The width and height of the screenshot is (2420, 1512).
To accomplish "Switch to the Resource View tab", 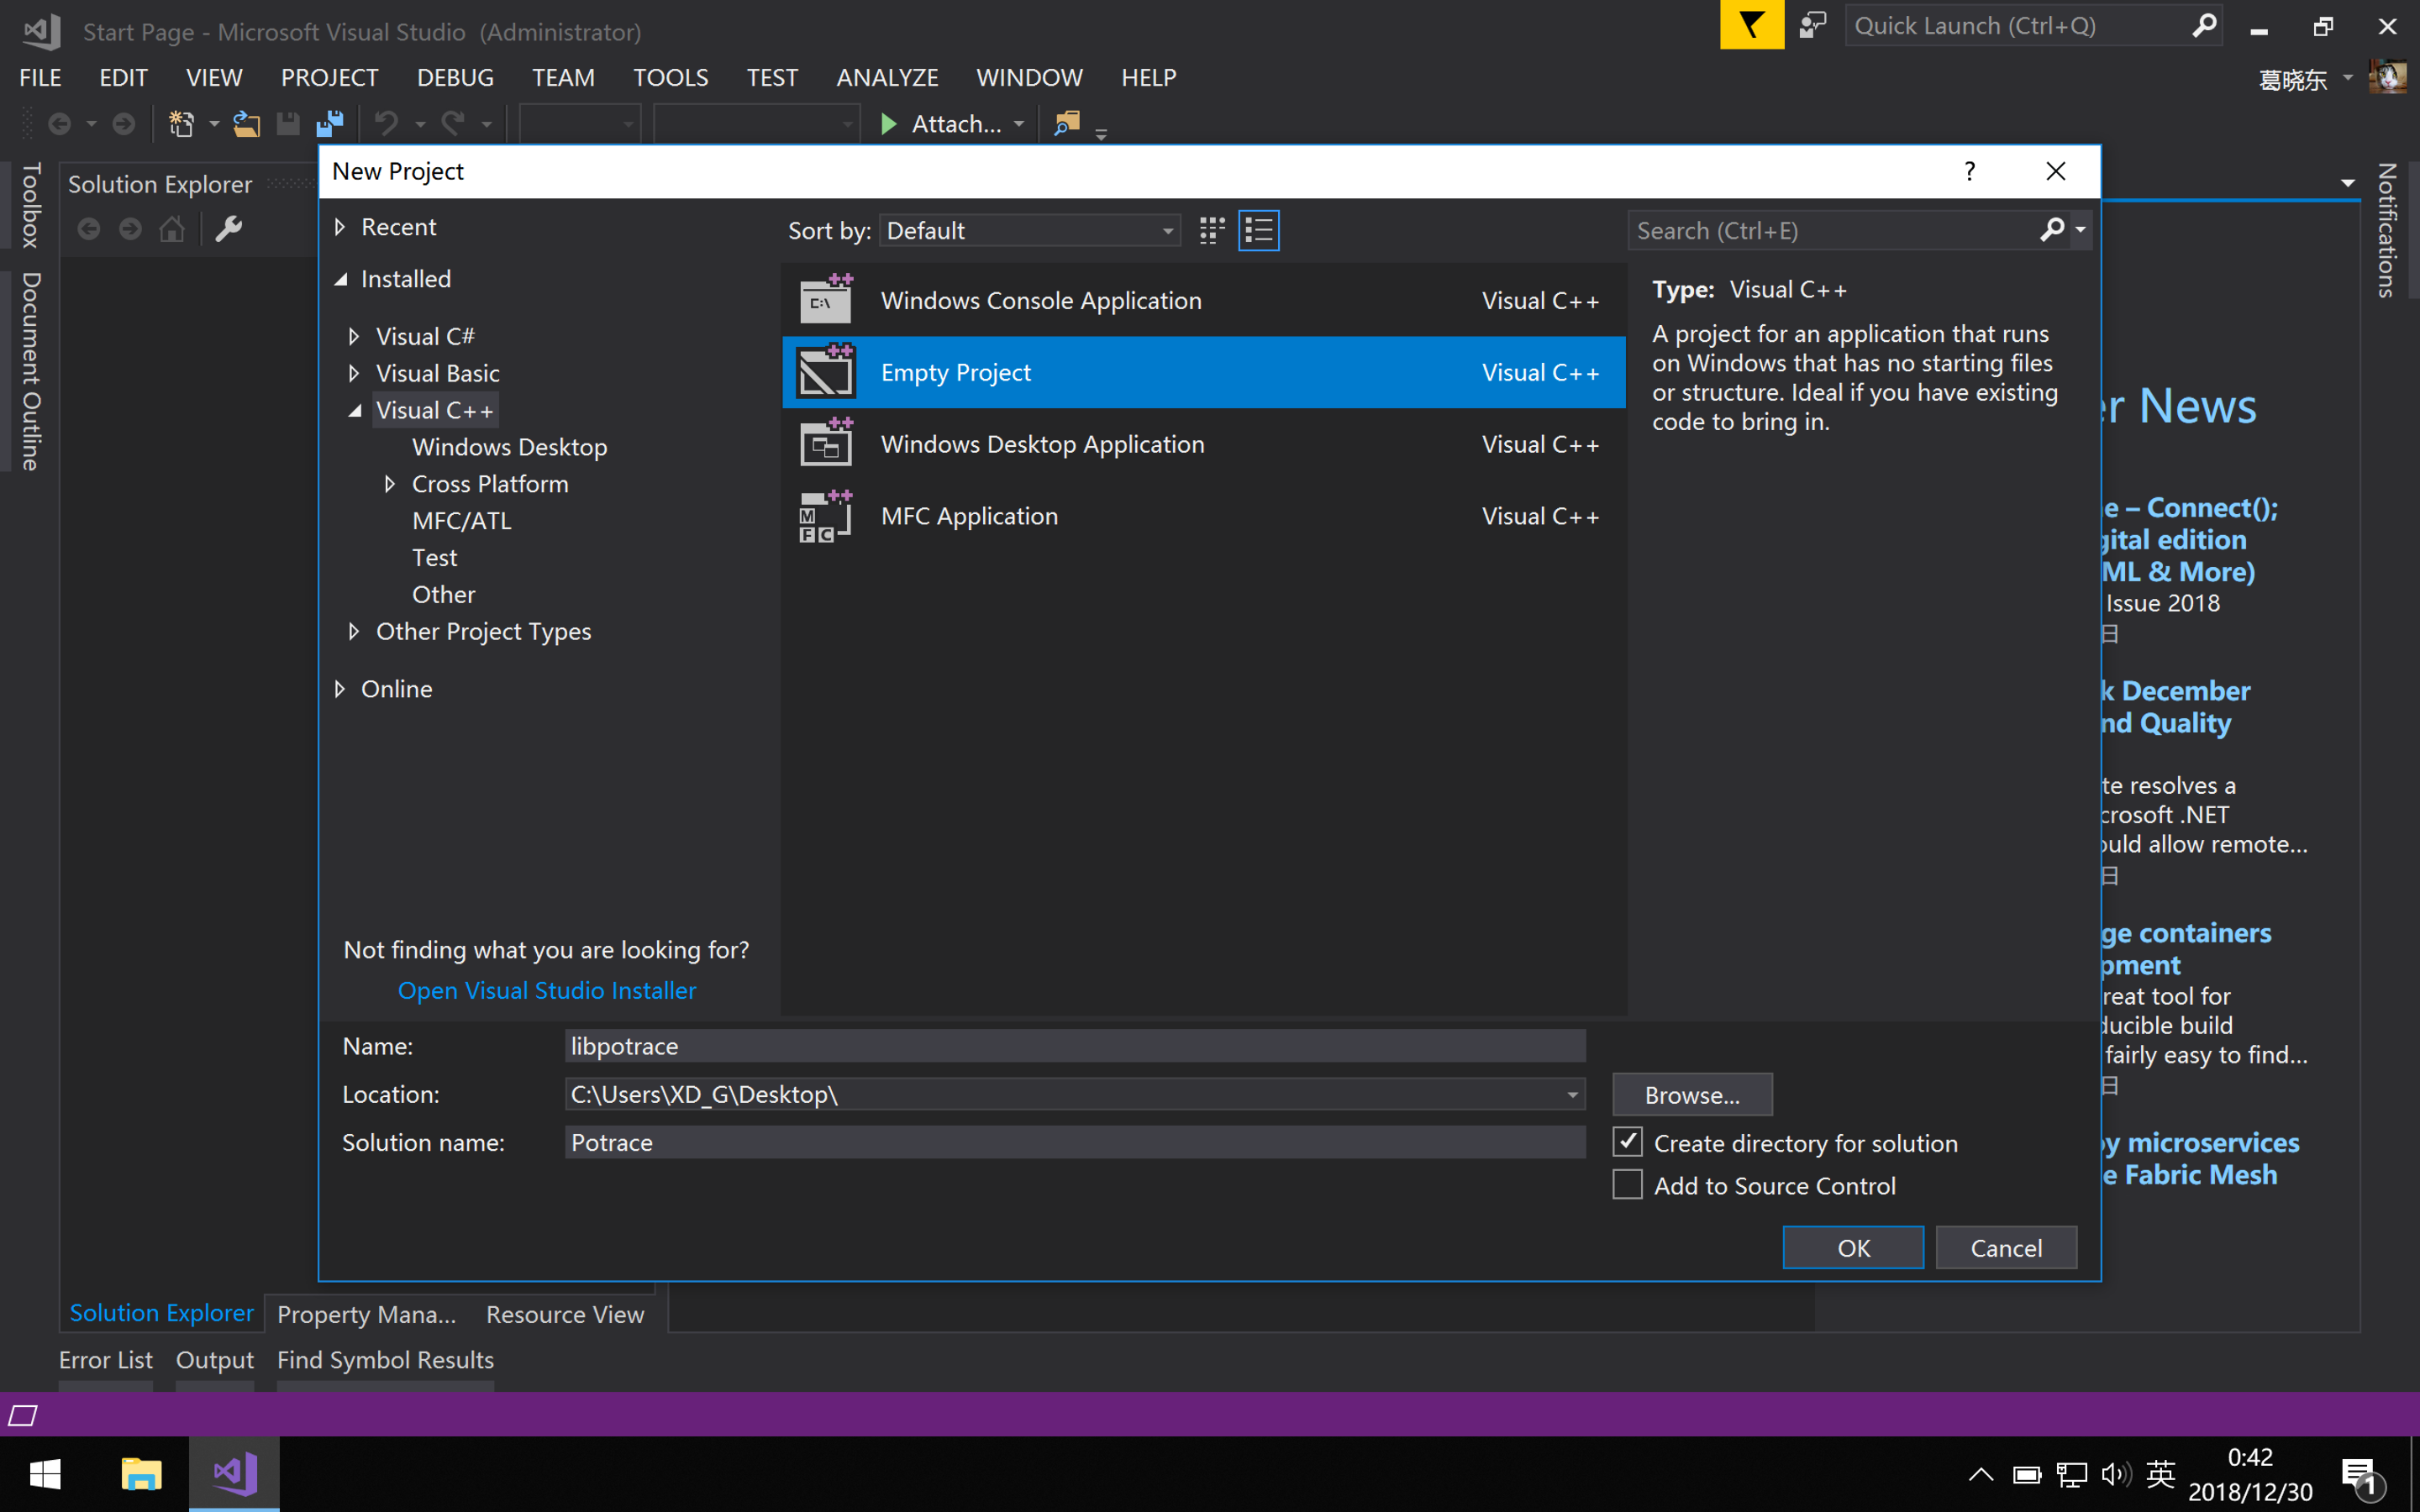I will (564, 1314).
